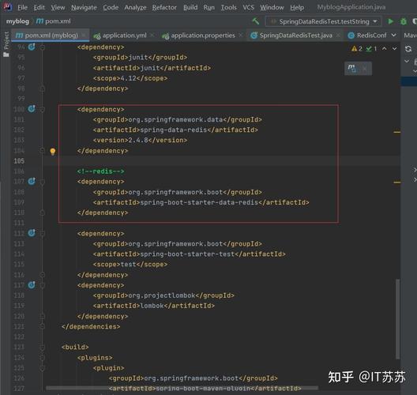The image size is (417, 395).
Task: Click gutter dependency icon at line 117
Action: tap(32, 285)
